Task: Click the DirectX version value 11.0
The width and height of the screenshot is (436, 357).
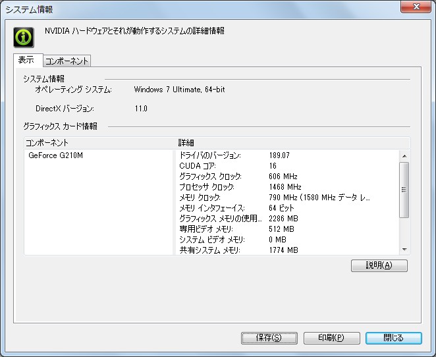Action: click(141, 109)
